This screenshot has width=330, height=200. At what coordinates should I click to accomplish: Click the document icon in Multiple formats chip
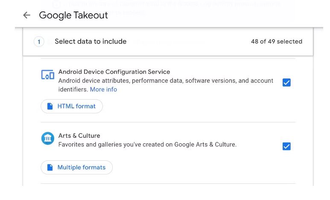point(50,168)
